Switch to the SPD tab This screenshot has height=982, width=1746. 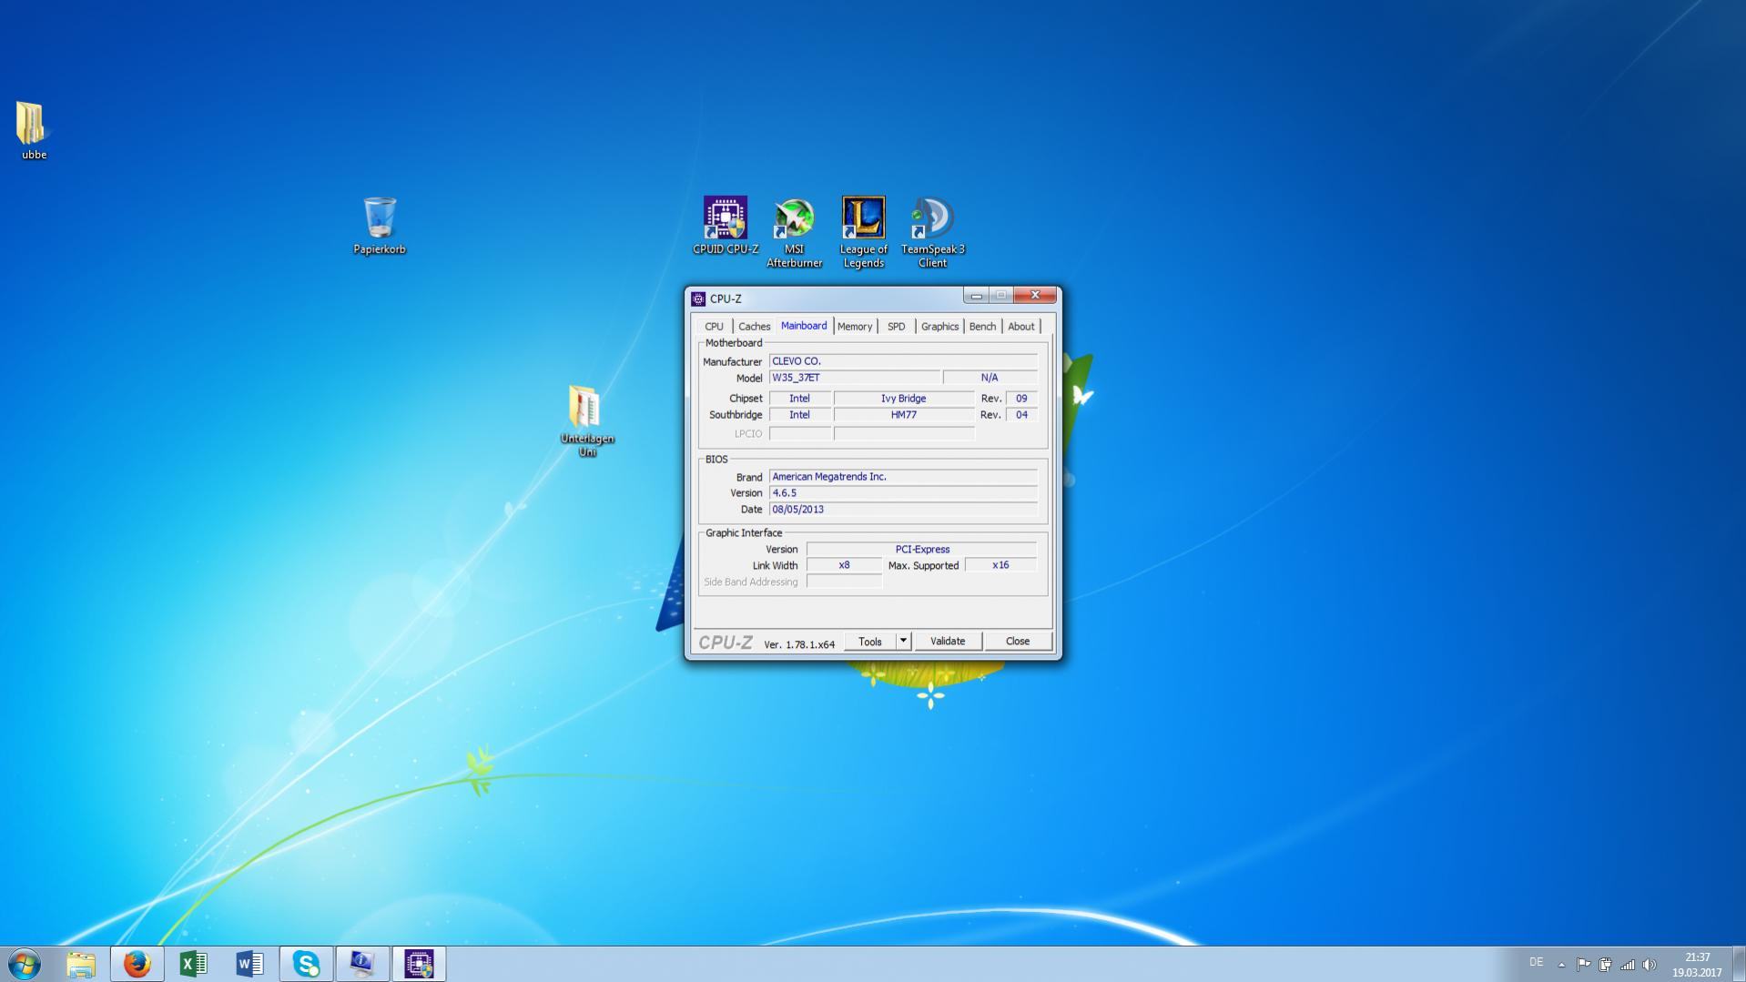897,327
